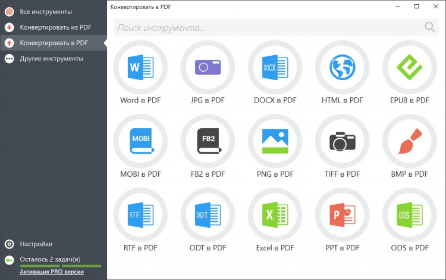Launch the DOCX в PDF tool icon

point(275,67)
